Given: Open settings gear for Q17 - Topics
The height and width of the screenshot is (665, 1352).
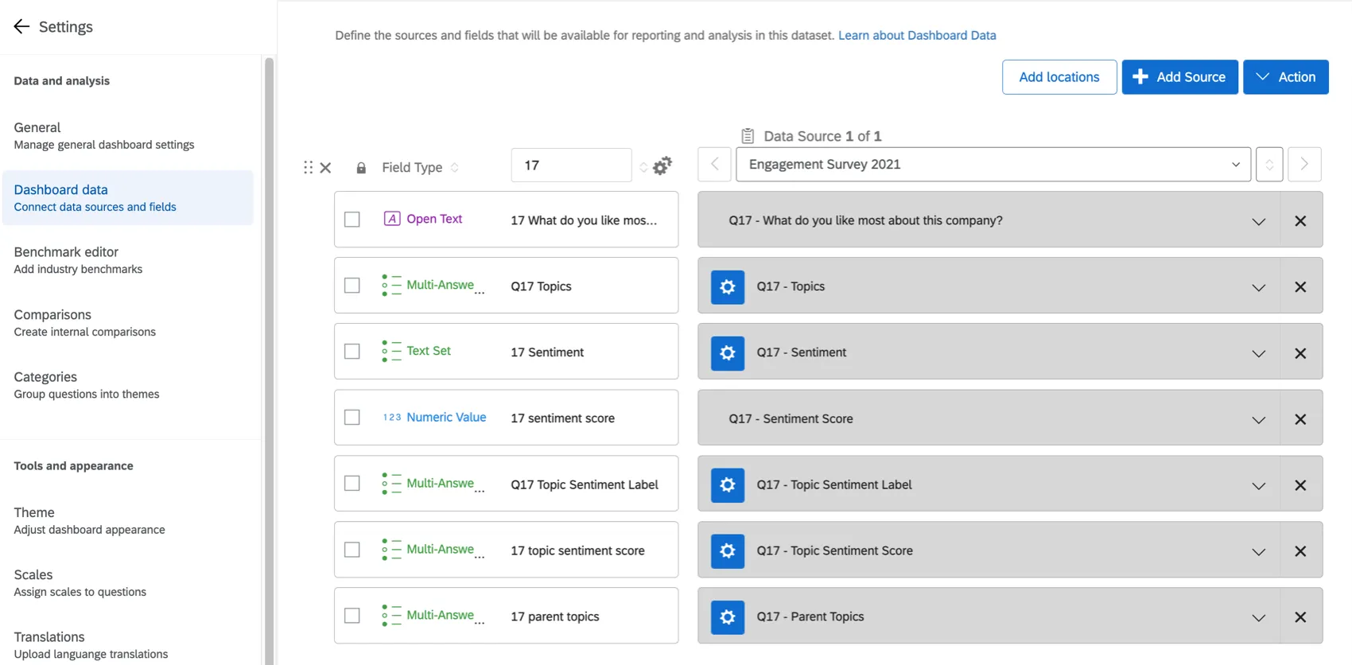Looking at the screenshot, I should click(x=727, y=287).
